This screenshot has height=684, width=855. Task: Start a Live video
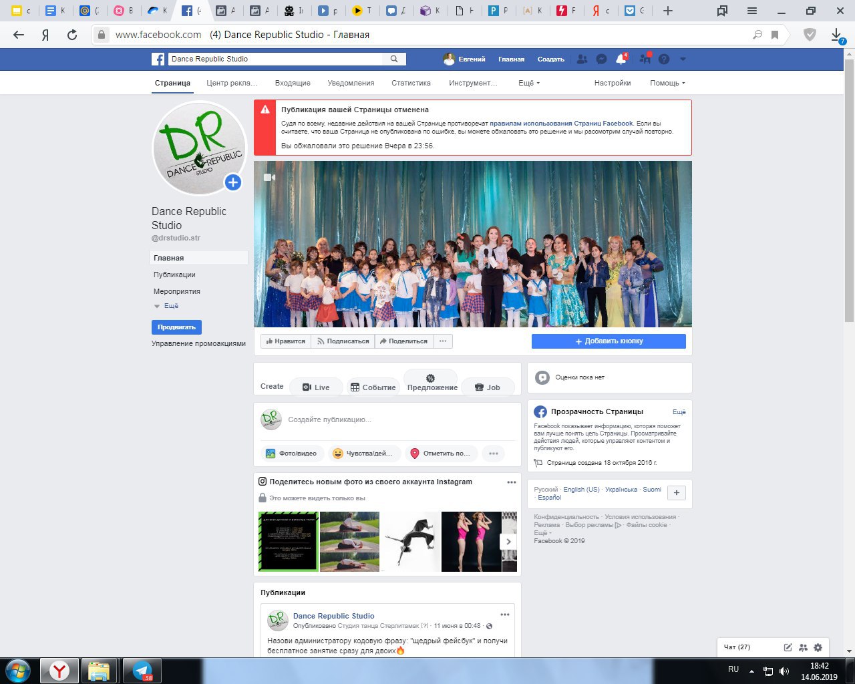point(316,387)
